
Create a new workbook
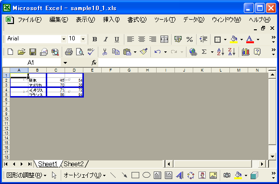point(11,52)
